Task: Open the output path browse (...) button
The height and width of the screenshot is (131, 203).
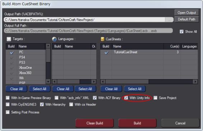Action: point(169,20)
